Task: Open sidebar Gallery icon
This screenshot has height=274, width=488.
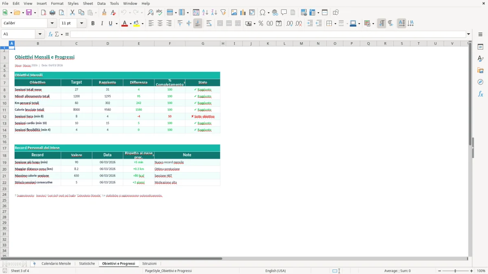Action: click(480, 70)
